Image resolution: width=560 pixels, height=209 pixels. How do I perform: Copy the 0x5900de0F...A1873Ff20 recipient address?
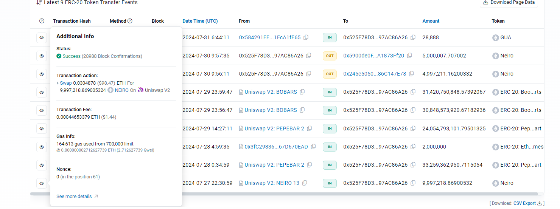[x=409, y=56]
